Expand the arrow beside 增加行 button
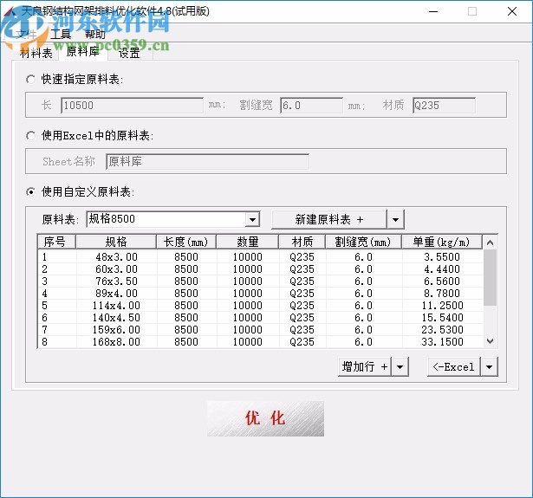The width and height of the screenshot is (533, 498). pyautogui.click(x=400, y=366)
